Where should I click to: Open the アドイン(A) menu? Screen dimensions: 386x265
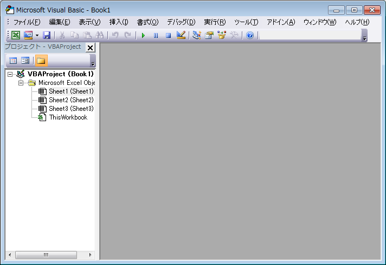281,22
